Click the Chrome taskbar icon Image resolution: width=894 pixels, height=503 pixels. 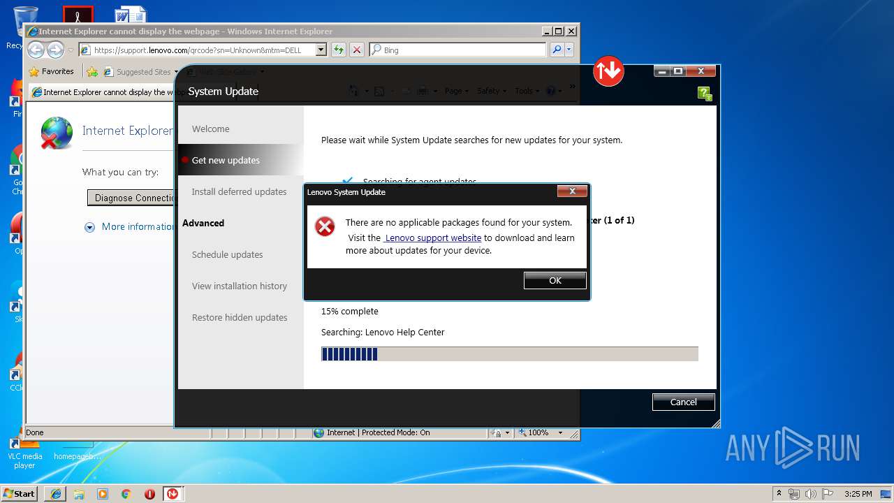pyautogui.click(x=126, y=493)
